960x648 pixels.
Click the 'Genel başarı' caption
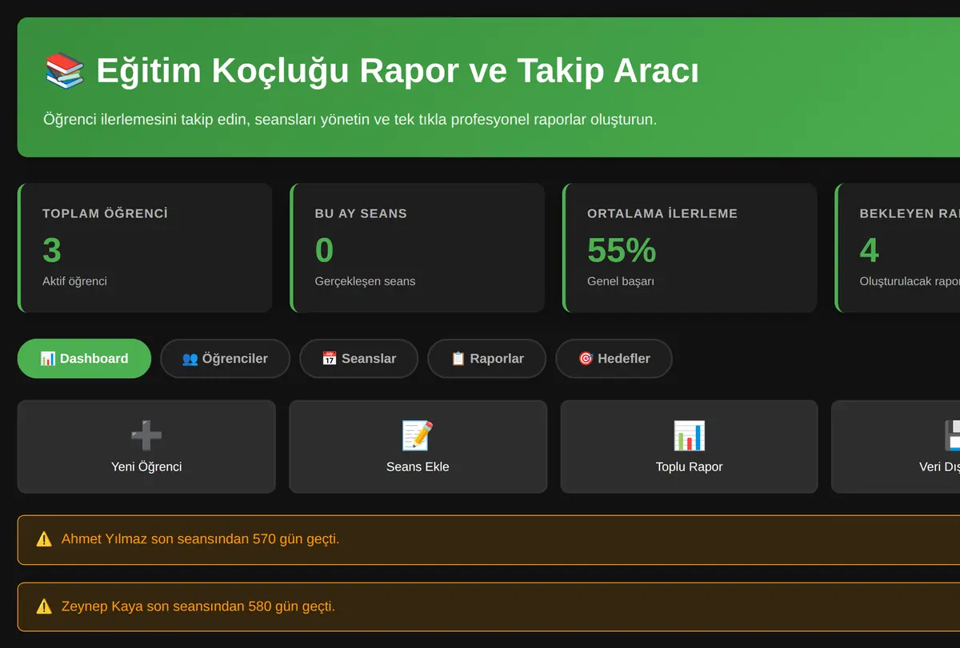(621, 281)
